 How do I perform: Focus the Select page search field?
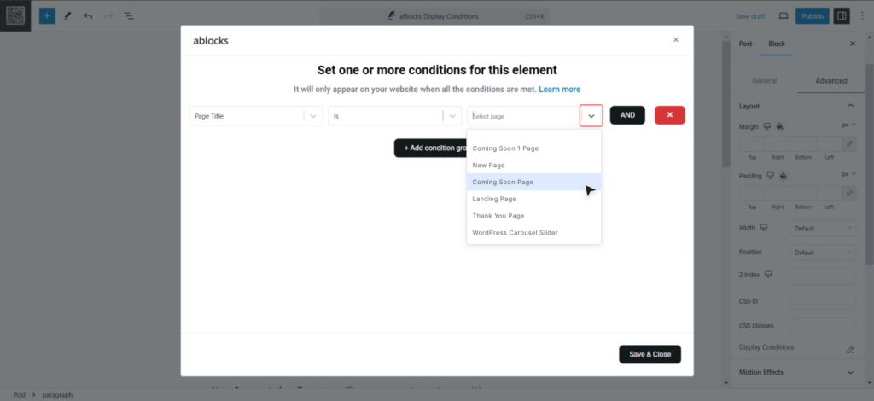coord(524,116)
